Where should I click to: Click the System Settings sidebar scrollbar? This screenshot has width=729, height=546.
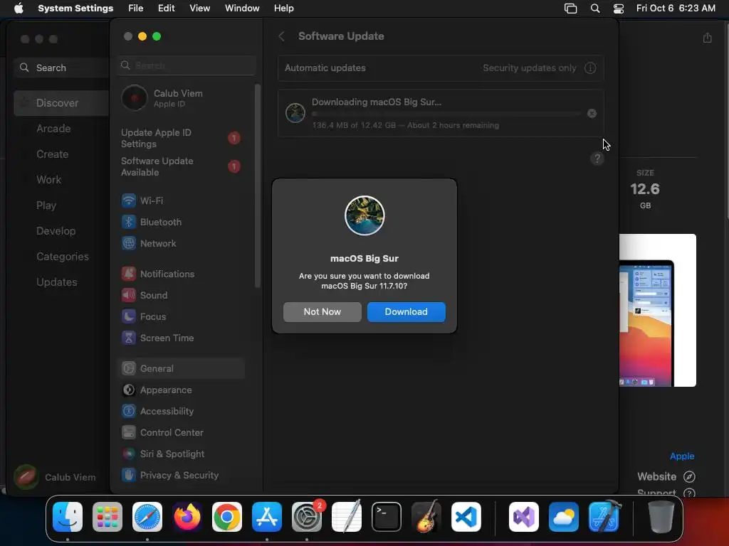pos(258,186)
